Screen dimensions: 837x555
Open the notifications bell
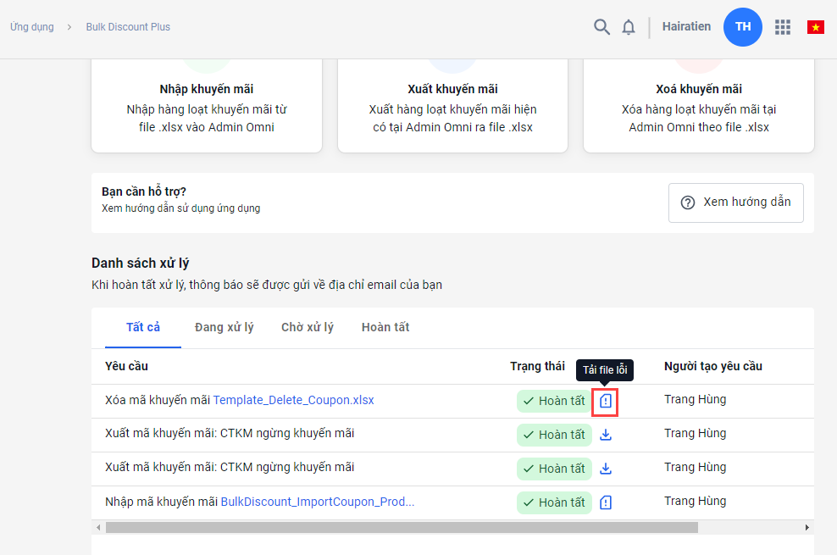coord(629,27)
